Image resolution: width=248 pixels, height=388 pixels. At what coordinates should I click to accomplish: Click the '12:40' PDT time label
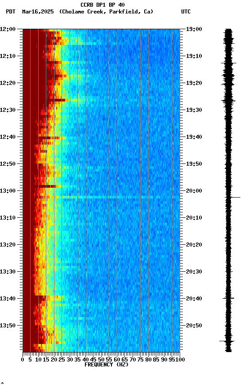[x=8, y=137]
